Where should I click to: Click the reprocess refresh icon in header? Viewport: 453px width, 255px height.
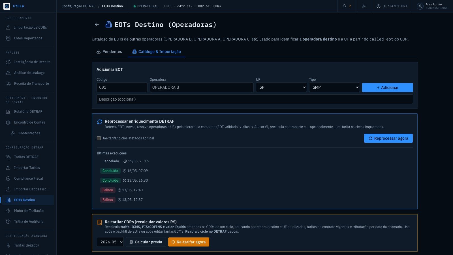[100, 122]
